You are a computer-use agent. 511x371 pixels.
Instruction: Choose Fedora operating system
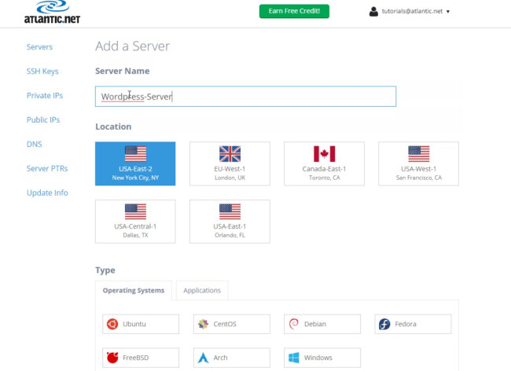click(413, 324)
